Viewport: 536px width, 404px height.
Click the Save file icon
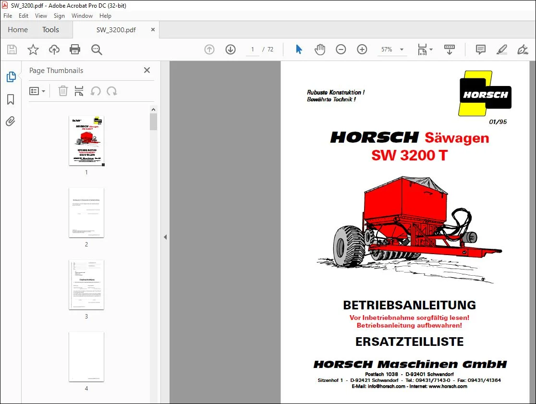12,49
